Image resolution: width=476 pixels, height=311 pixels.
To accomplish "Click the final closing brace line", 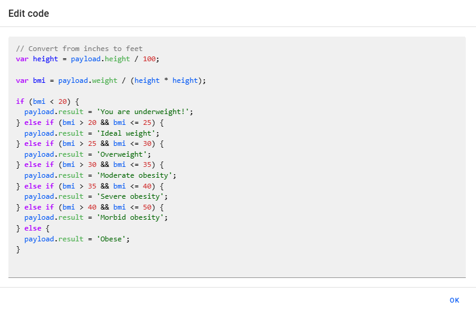I will tap(18, 250).
